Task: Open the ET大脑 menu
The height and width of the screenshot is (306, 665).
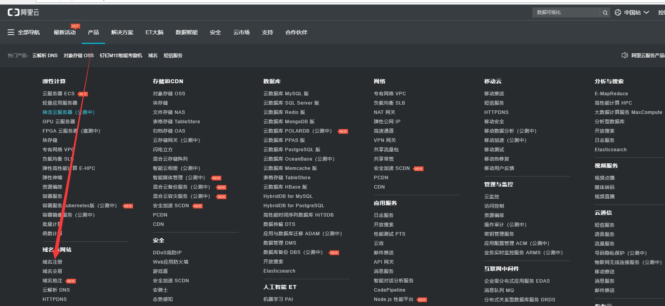Action: (154, 32)
